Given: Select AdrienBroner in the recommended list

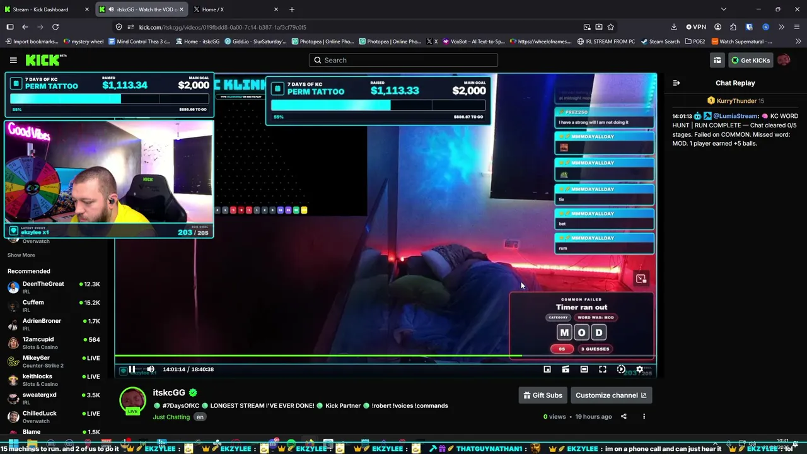Looking at the screenshot, I should [x=54, y=324].
